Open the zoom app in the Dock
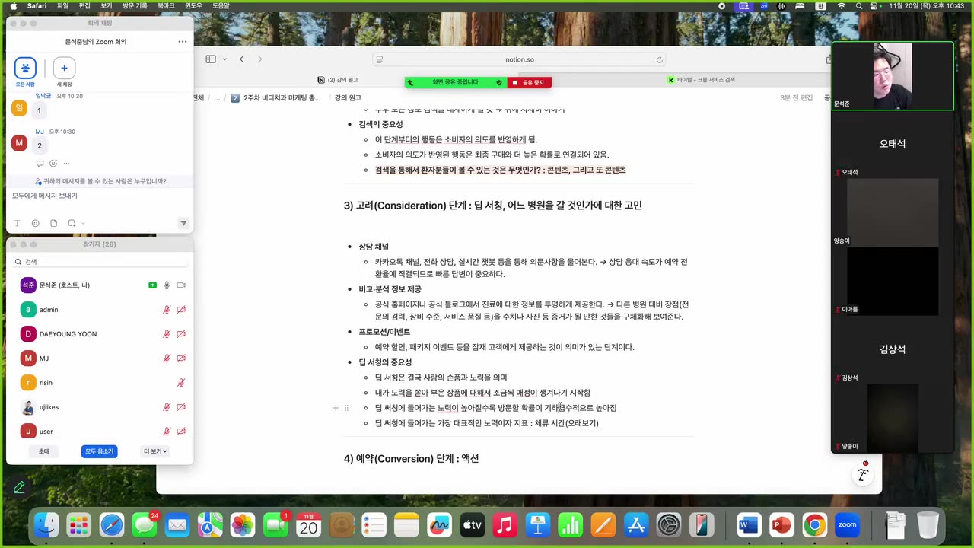 [847, 525]
